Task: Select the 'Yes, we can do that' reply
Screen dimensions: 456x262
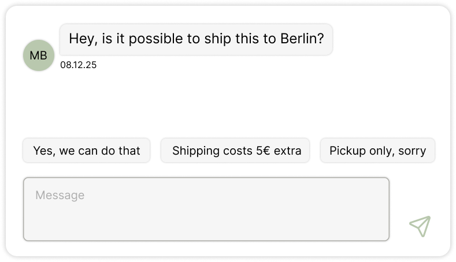Action: [x=87, y=151]
